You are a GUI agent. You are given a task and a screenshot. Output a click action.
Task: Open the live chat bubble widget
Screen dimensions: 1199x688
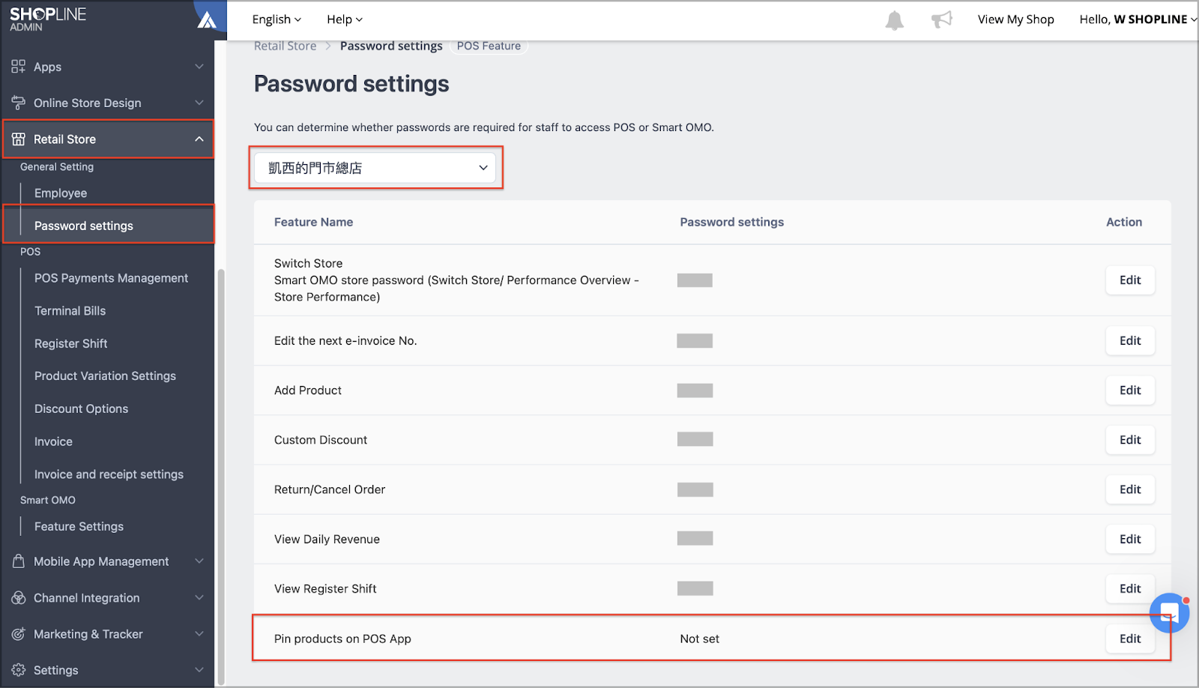pos(1169,613)
